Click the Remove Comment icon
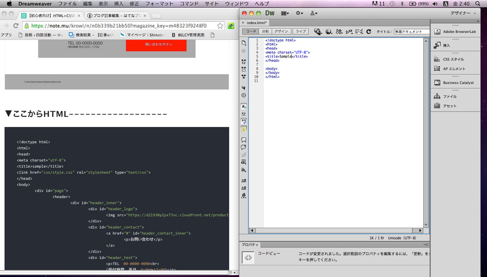The width and height of the screenshot is (487, 277). [244, 147]
